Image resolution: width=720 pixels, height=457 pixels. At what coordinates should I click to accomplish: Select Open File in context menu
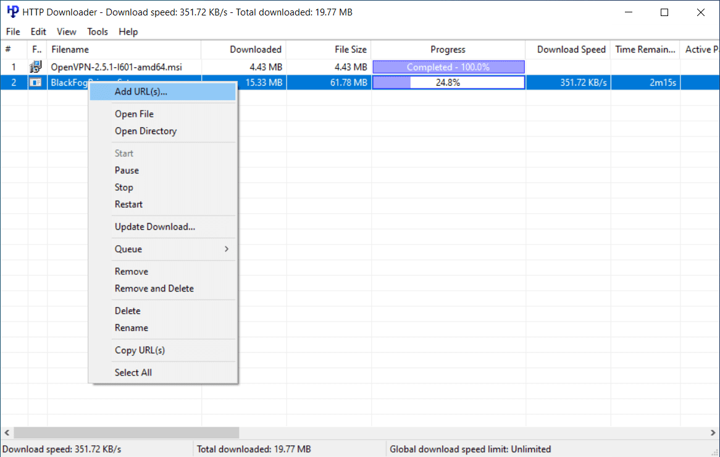[x=163, y=114]
